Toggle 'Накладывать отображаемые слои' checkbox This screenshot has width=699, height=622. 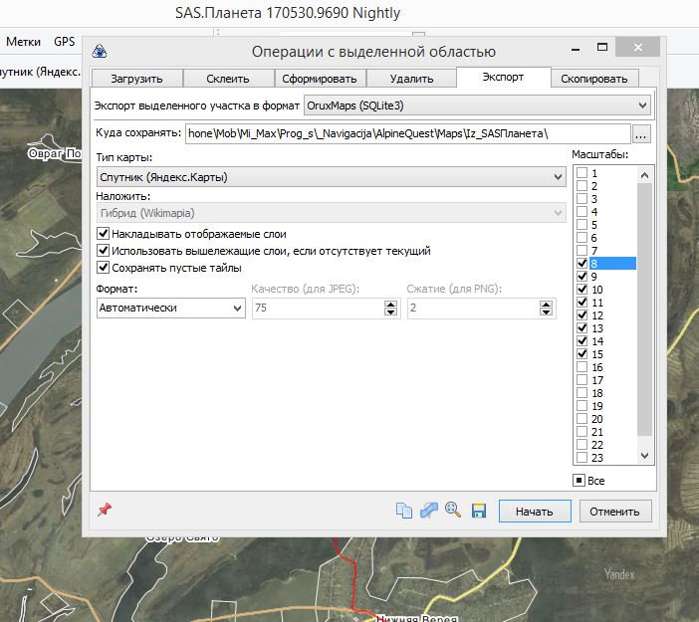point(103,234)
